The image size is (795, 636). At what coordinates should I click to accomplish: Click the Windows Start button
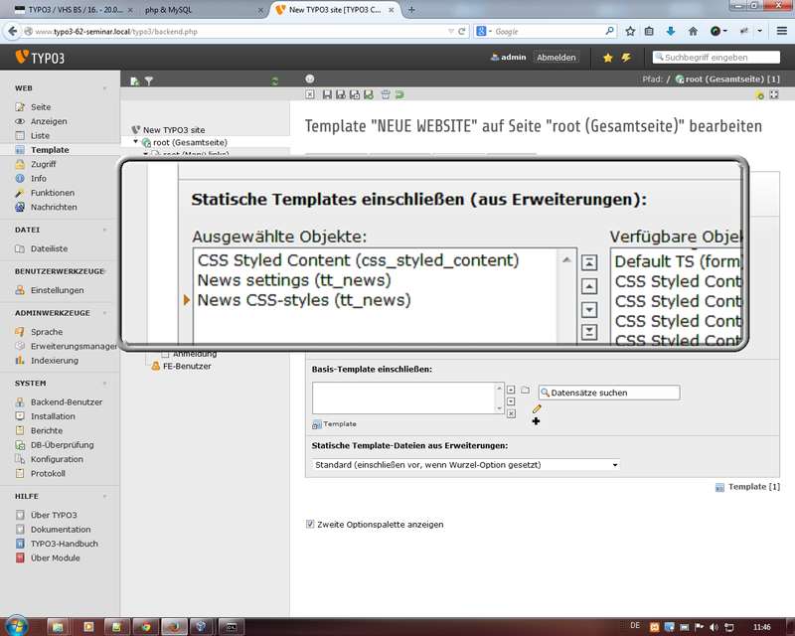pos(17,627)
